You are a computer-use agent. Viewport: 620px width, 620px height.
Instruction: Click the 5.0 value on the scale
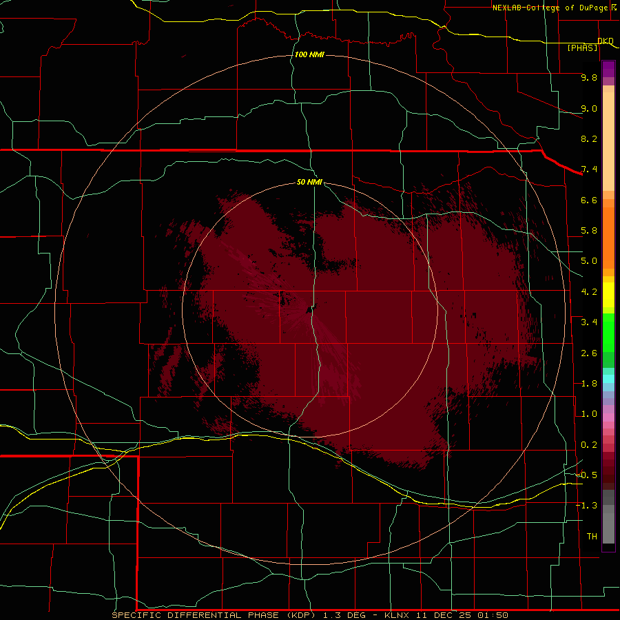(x=589, y=261)
